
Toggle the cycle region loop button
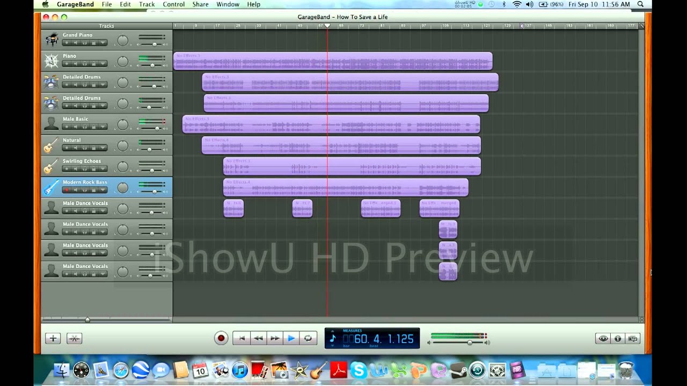(308, 338)
